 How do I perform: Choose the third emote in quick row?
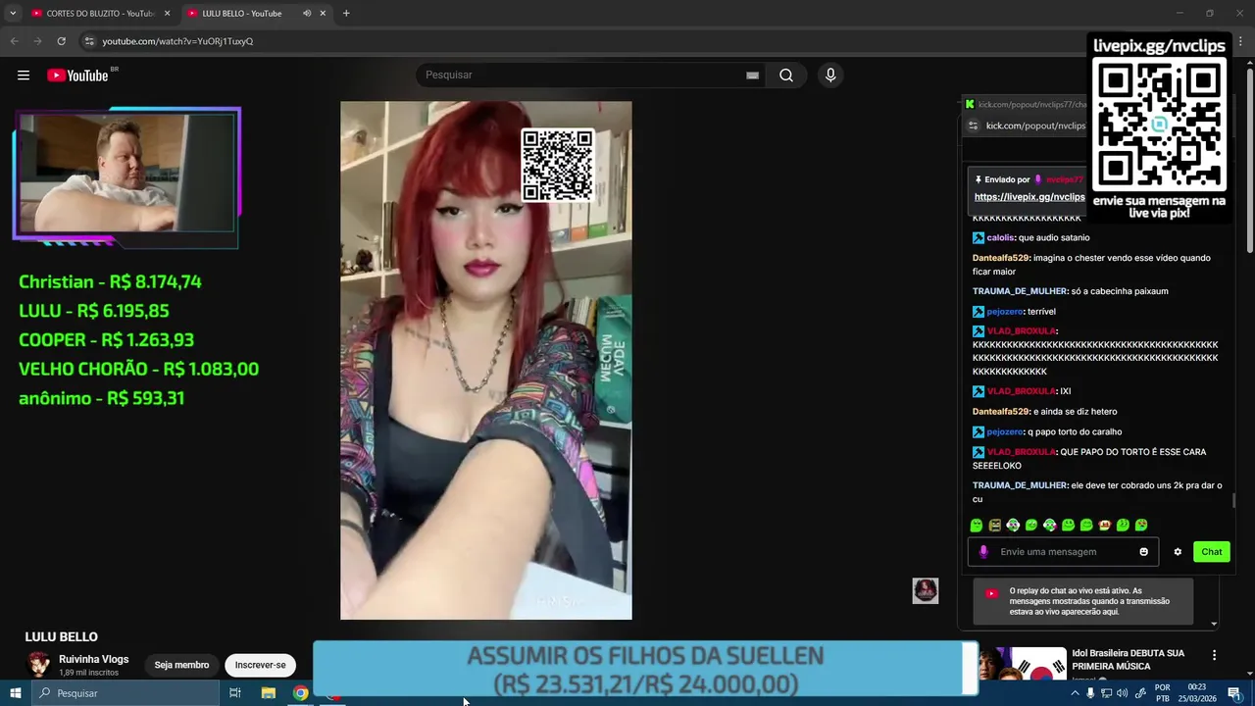pyautogui.click(x=1013, y=526)
